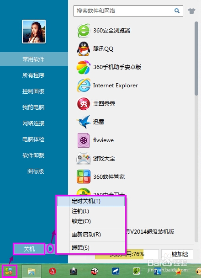This screenshot has width=201, height=278.
Task: Expand the shutdown options arrow
Action: (x=50, y=249)
